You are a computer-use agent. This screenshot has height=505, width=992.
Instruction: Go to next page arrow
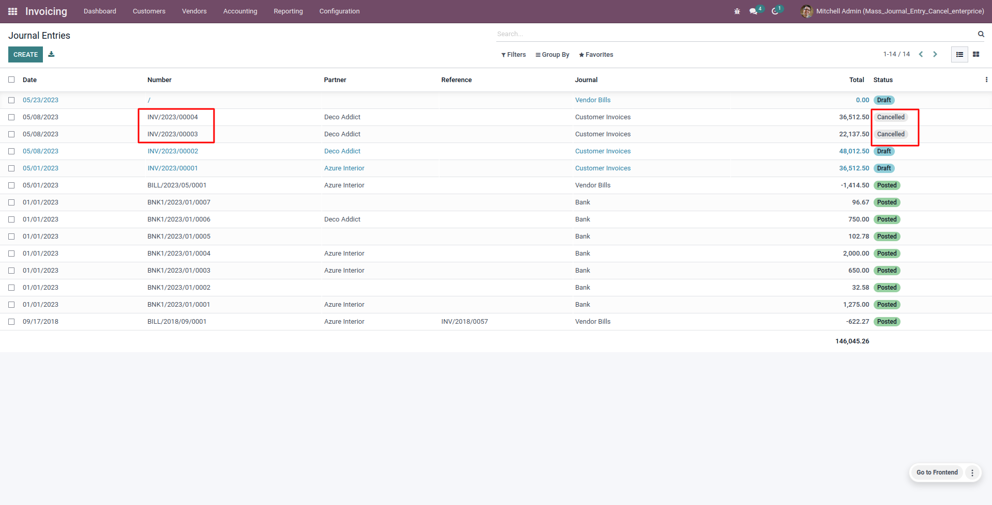935,54
